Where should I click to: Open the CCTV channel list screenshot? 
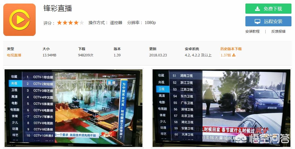(x=73, y=108)
